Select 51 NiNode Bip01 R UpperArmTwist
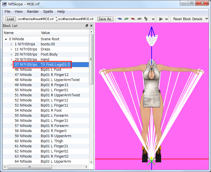211x172 pixels. 46,95
